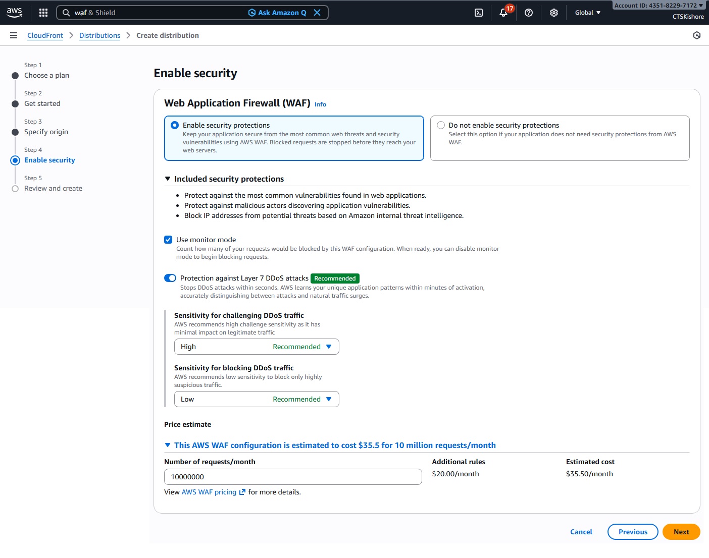Toggle the hamburger side navigation menu
709x558 pixels.
[x=14, y=35]
